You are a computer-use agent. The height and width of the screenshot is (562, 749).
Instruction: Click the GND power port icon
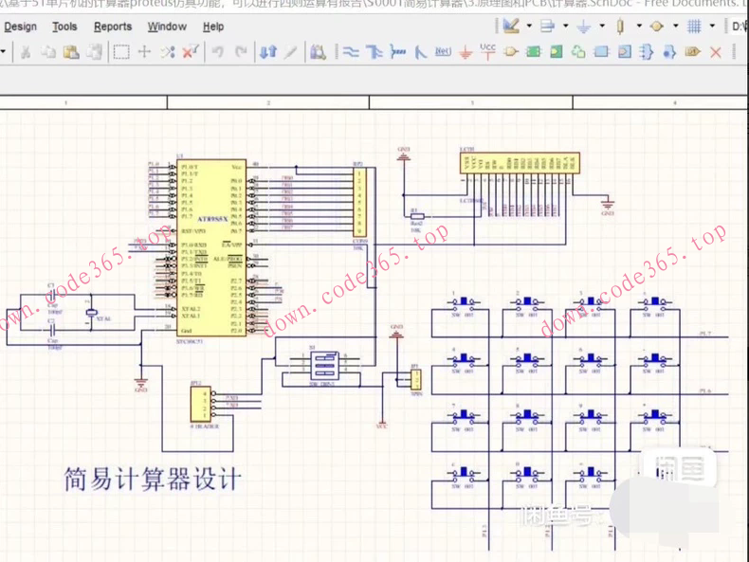pyautogui.click(x=466, y=52)
